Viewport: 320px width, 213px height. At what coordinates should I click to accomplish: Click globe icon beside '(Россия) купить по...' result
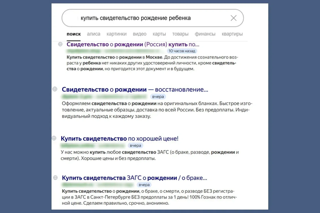[60, 44]
